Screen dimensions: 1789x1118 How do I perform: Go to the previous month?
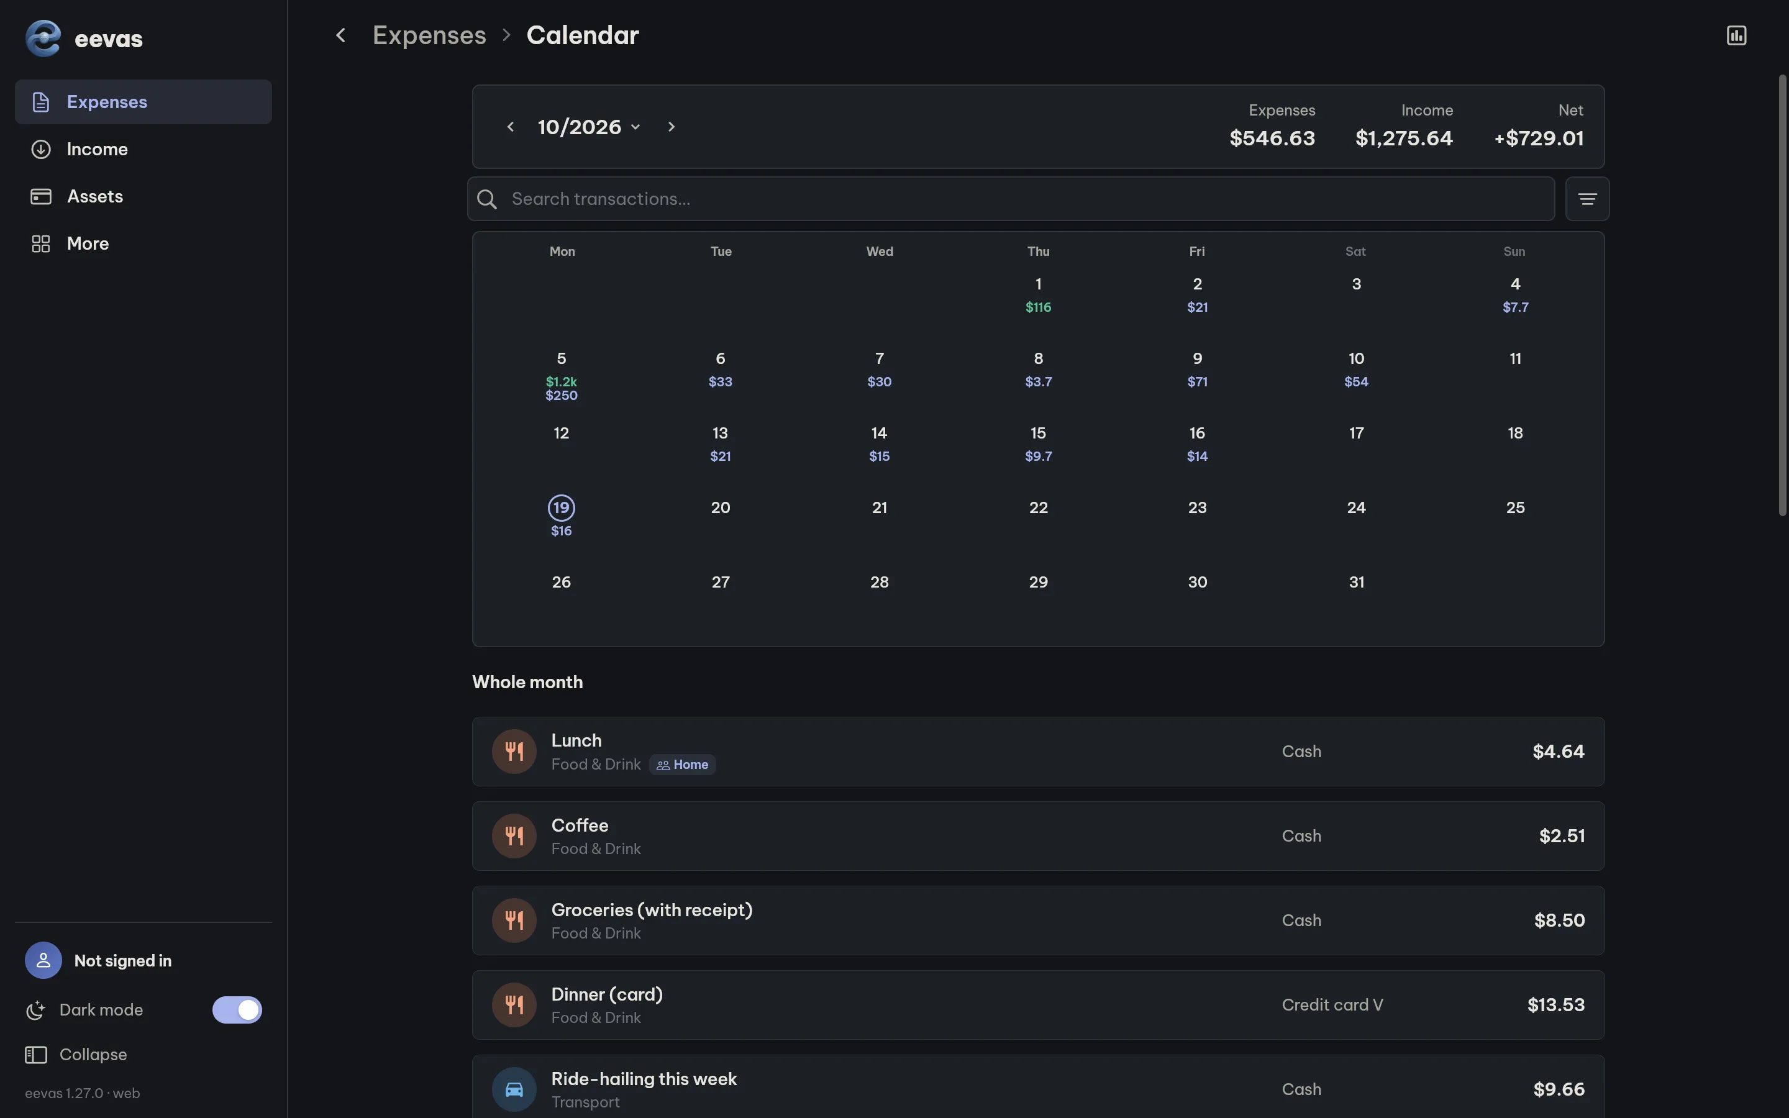(x=510, y=127)
